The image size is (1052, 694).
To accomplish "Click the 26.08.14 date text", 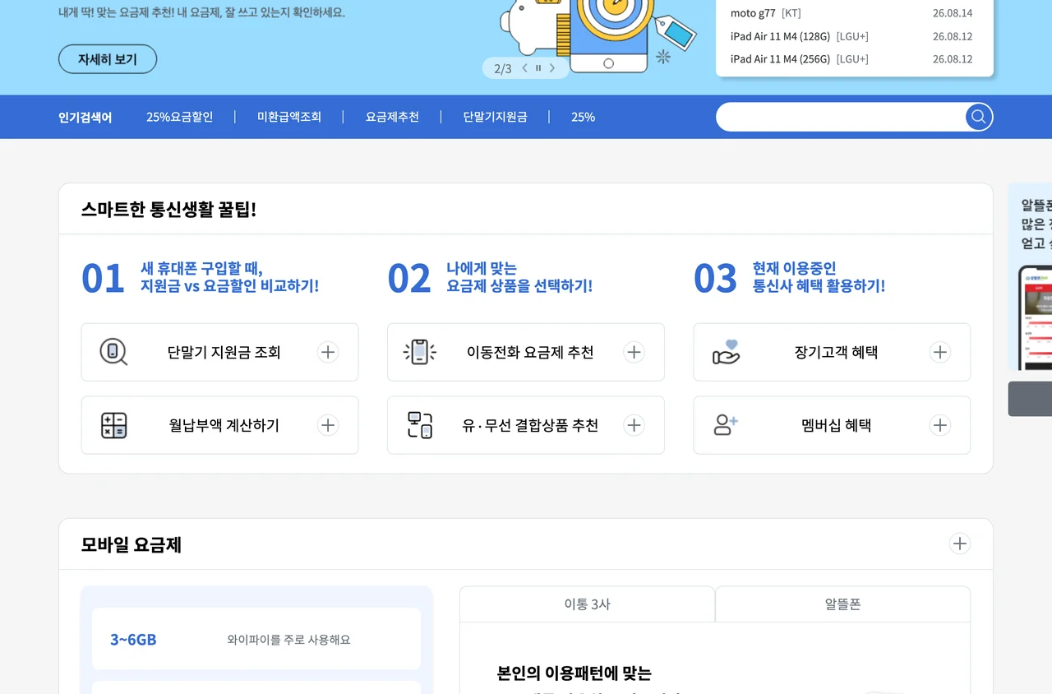I will (953, 13).
